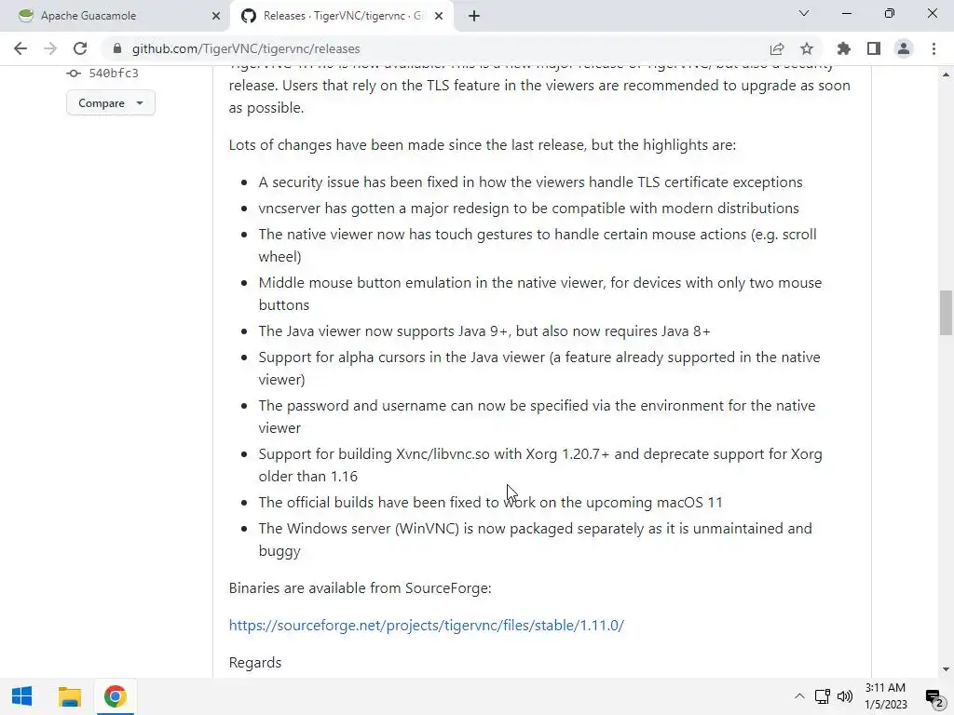Click the bullet about vncserver major redesign
The height and width of the screenshot is (715, 954).
(529, 209)
